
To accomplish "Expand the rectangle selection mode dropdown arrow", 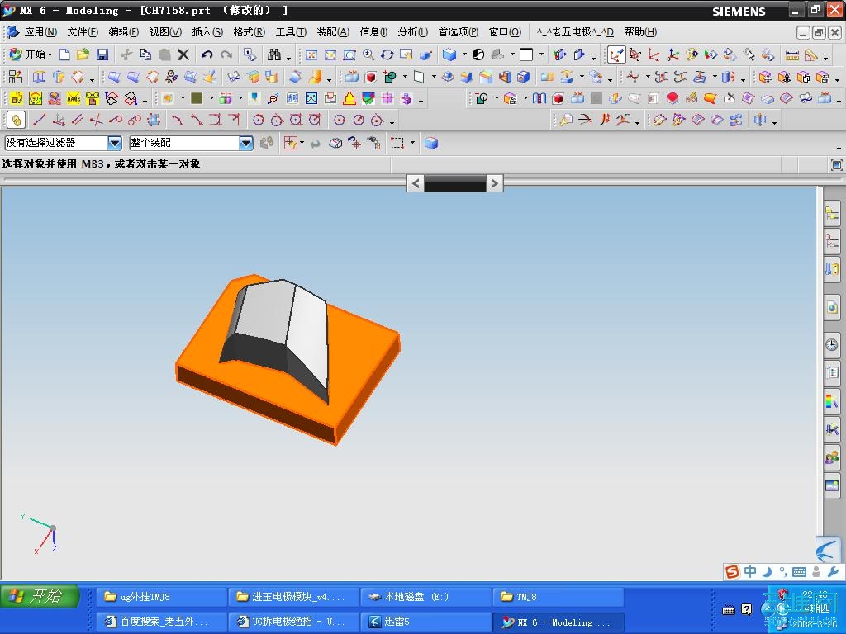I will pos(413,143).
